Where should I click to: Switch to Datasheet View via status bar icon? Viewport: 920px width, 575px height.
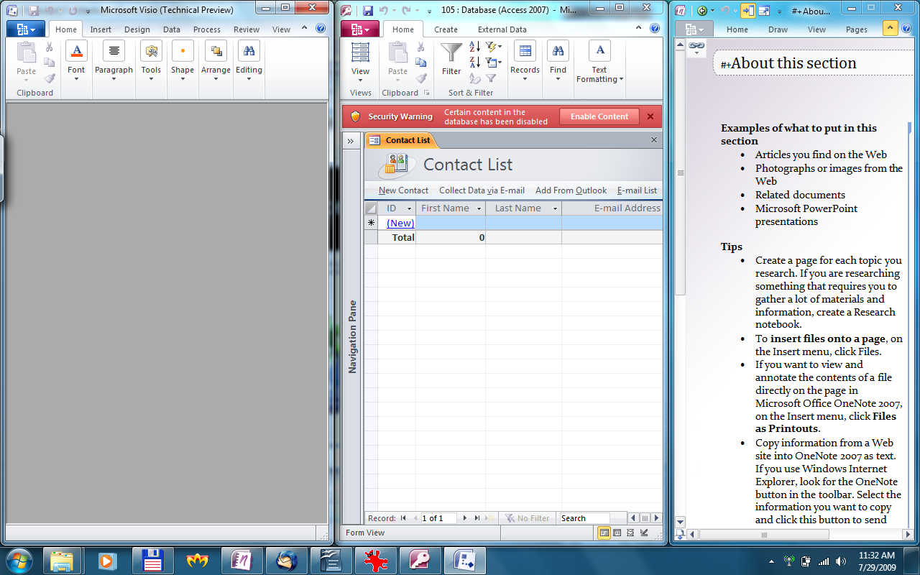pos(615,533)
